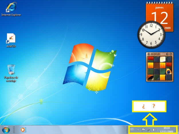Click the ES language indicator
The width and height of the screenshot is (179, 134).
(132, 129)
